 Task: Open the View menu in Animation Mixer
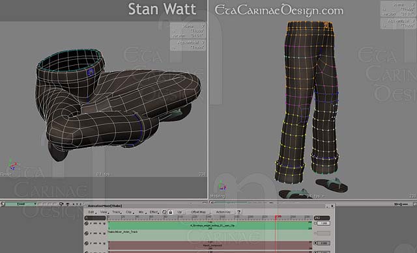[x=104, y=212]
